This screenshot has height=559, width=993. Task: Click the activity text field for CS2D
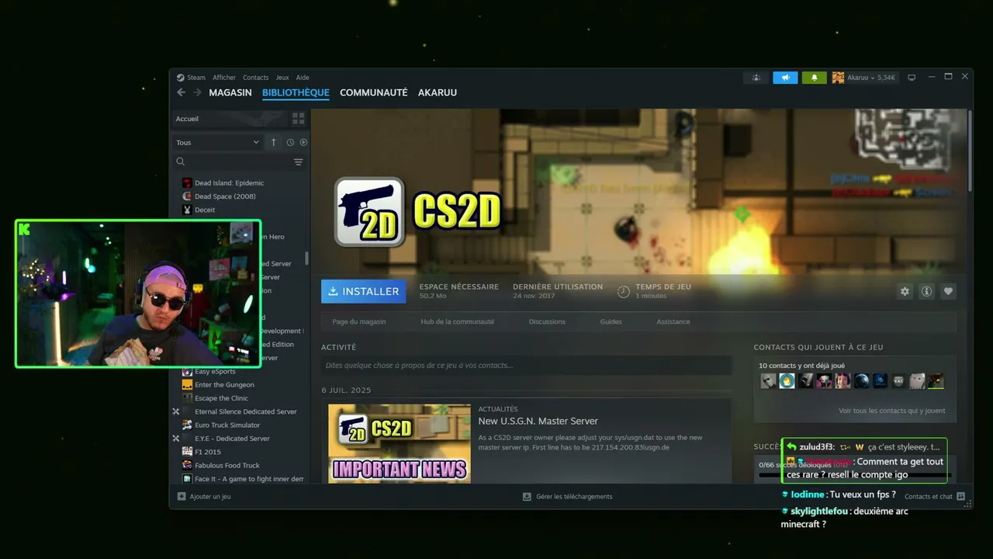click(x=527, y=365)
